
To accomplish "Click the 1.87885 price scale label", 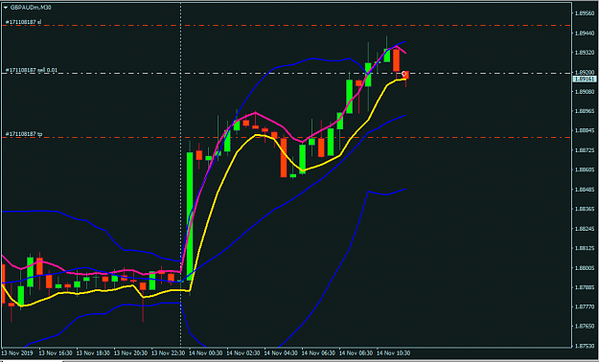I will [x=584, y=287].
